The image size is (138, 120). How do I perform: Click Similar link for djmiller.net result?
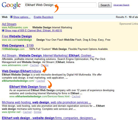pos(38,112)
